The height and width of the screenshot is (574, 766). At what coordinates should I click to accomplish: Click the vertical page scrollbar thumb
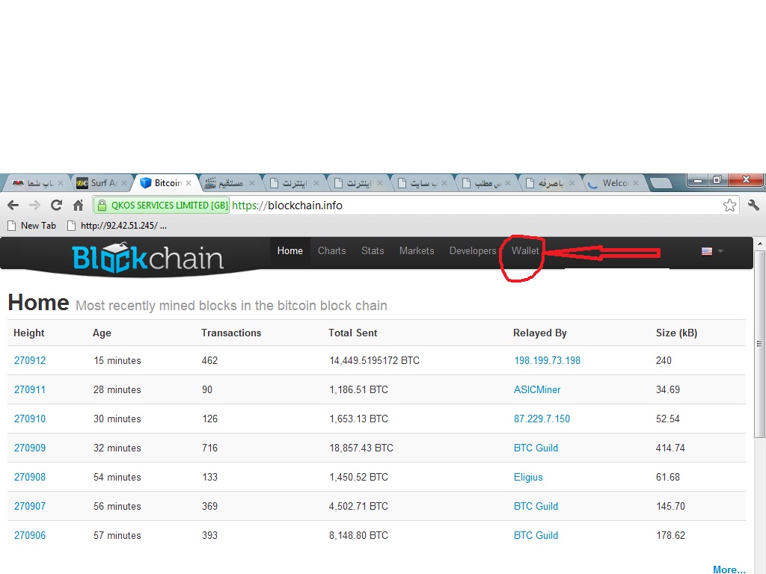click(760, 344)
